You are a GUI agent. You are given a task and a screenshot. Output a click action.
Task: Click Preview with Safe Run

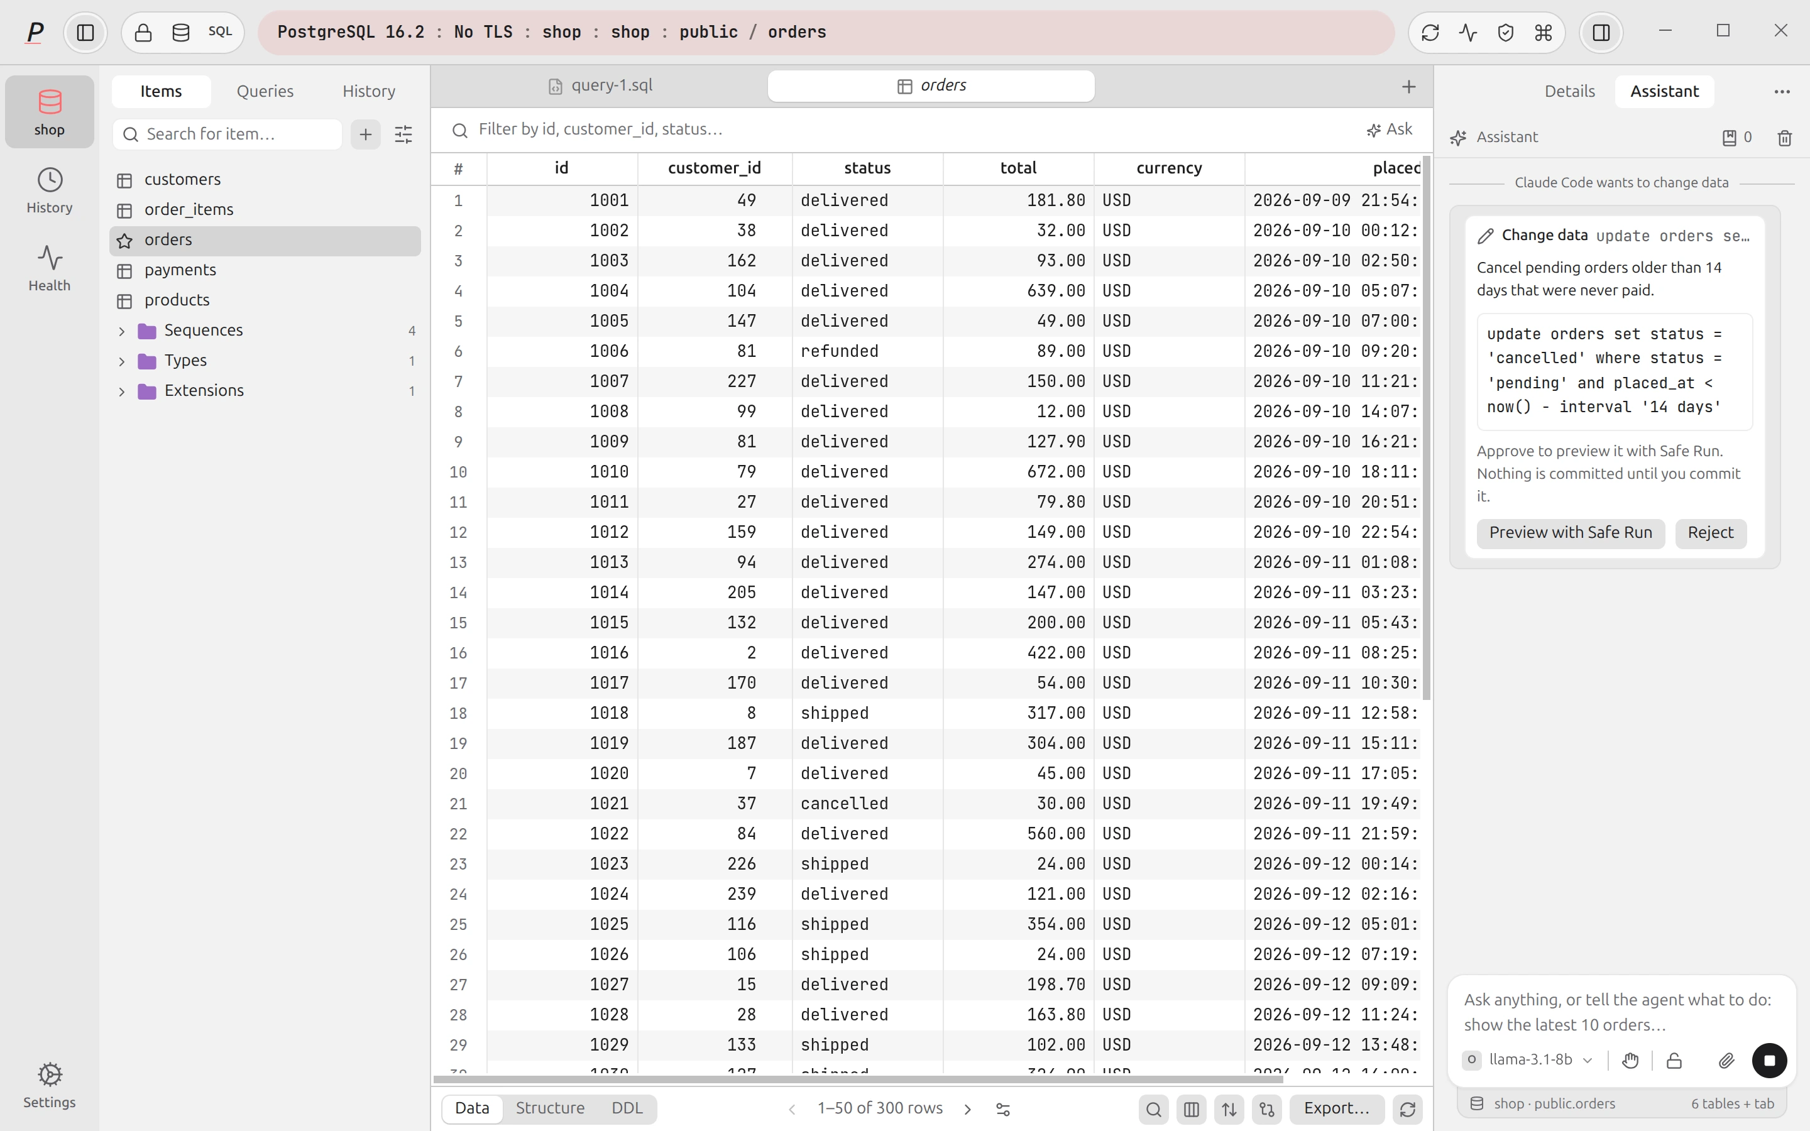point(1571,533)
